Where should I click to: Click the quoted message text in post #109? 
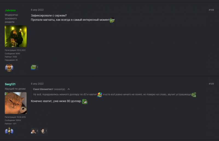(65, 94)
